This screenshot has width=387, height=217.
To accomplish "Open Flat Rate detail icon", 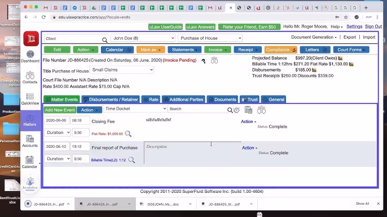I will [351, 64].
